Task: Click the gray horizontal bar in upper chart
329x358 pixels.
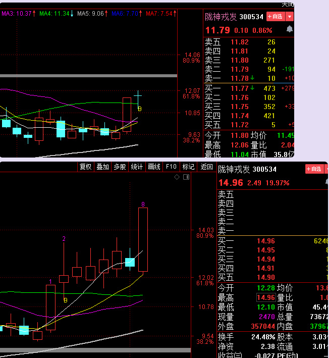Action: [x=88, y=76]
